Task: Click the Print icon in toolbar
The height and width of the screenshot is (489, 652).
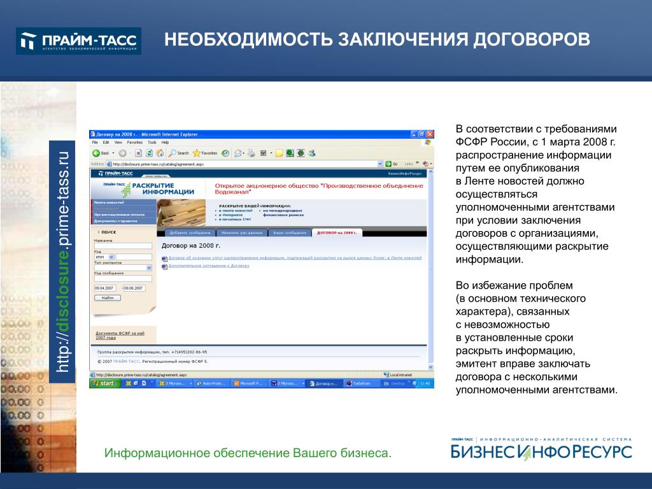Action: pyautogui.click(x=251, y=153)
